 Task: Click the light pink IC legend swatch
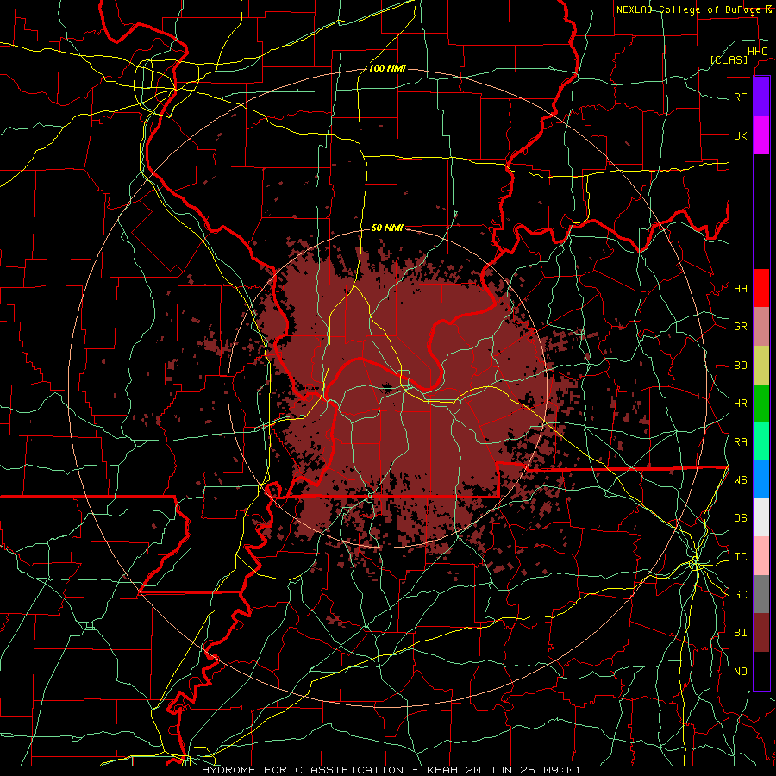coord(761,556)
